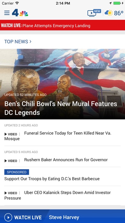Select Steve Harvey in the live bar
The width and height of the screenshot is (125, 223).
click(x=64, y=217)
